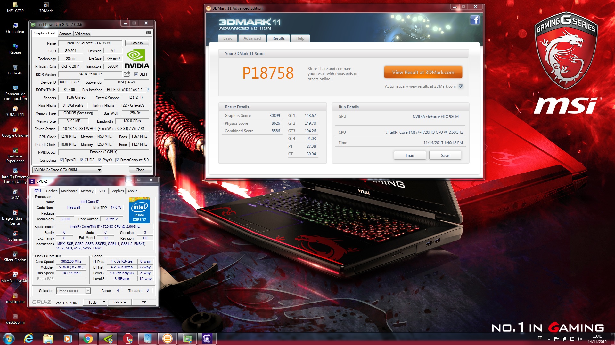This screenshot has height=345, width=615.
Task: Open Windows Media Player from taskbar
Action: pos(68,339)
